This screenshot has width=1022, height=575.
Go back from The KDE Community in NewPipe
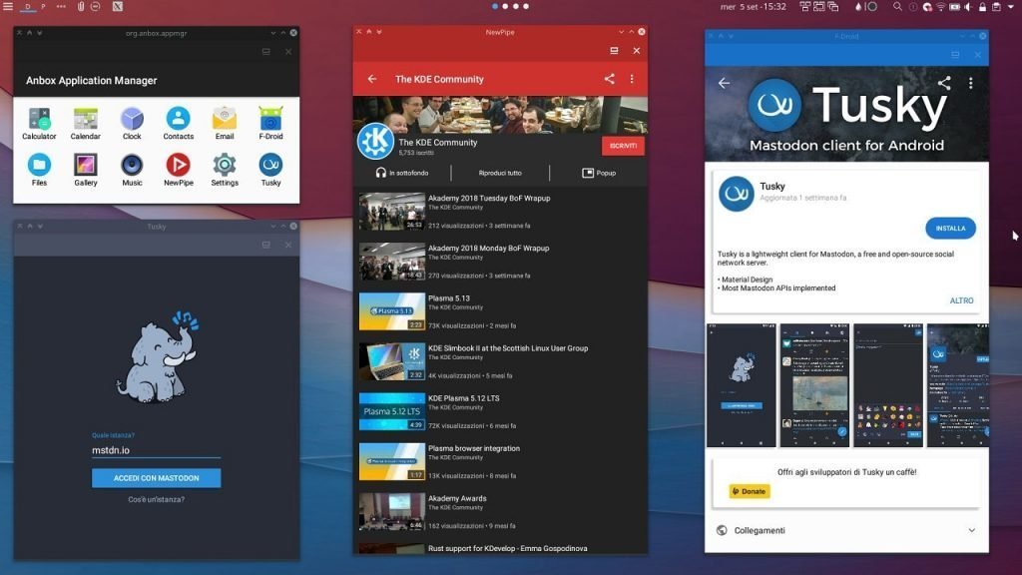tap(372, 79)
